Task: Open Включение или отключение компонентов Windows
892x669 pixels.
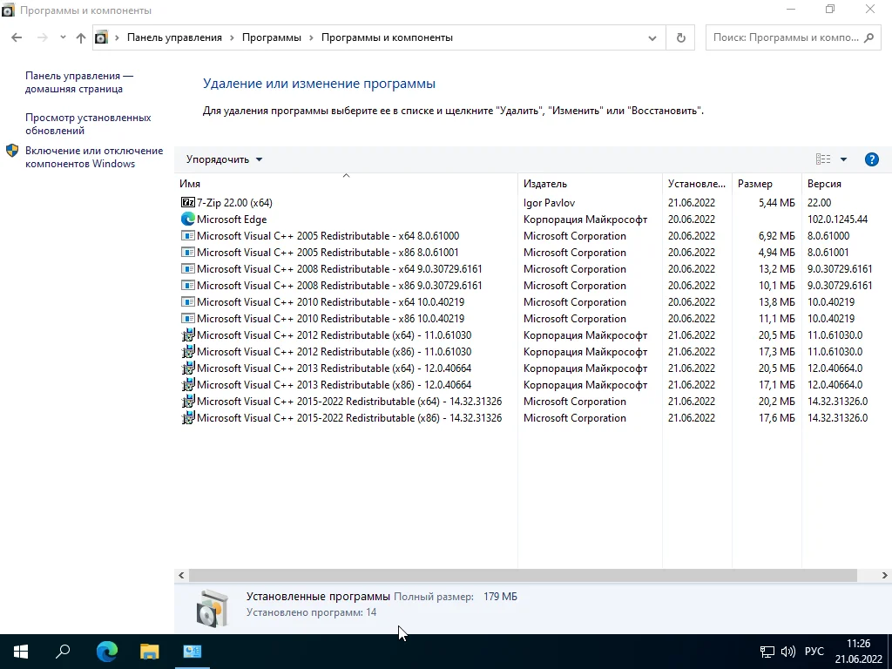Action: [94, 157]
